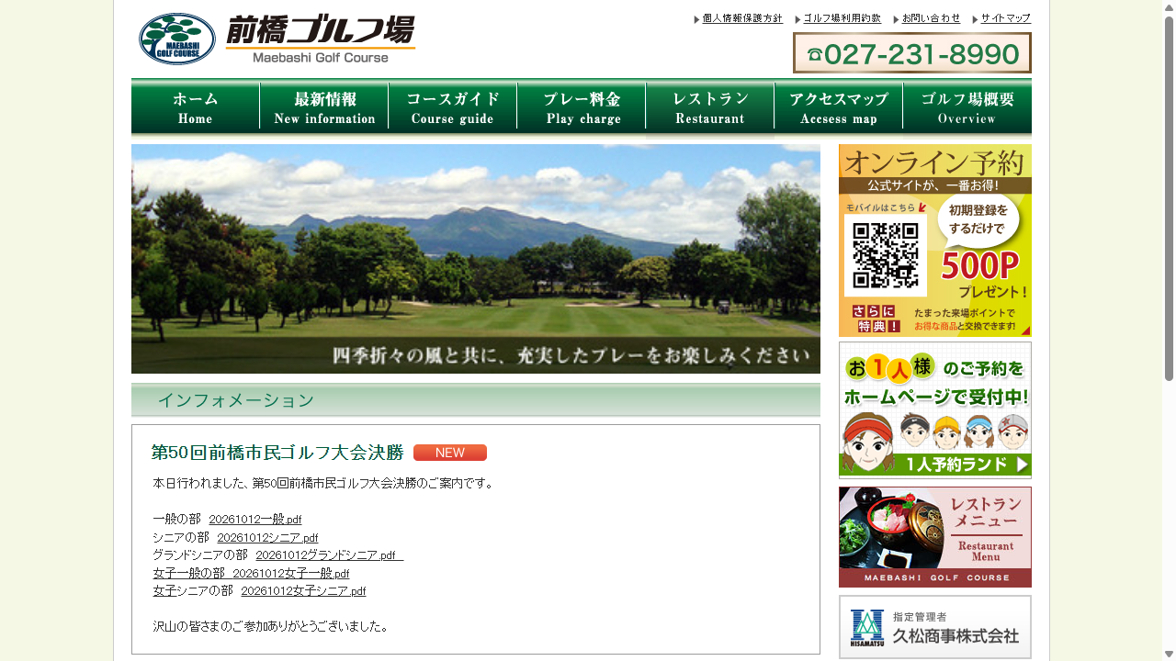The width and height of the screenshot is (1176, 661).
Task: Click the Maebashi Golf Course round logo emblem
Action: 177,39
